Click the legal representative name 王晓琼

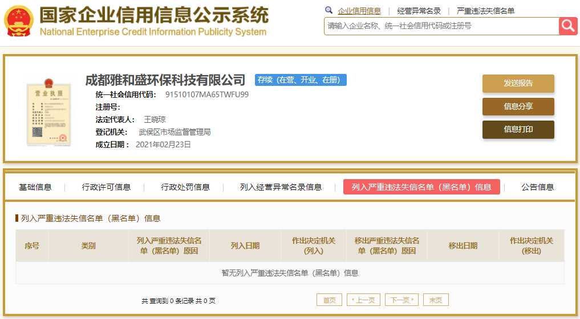click(155, 119)
